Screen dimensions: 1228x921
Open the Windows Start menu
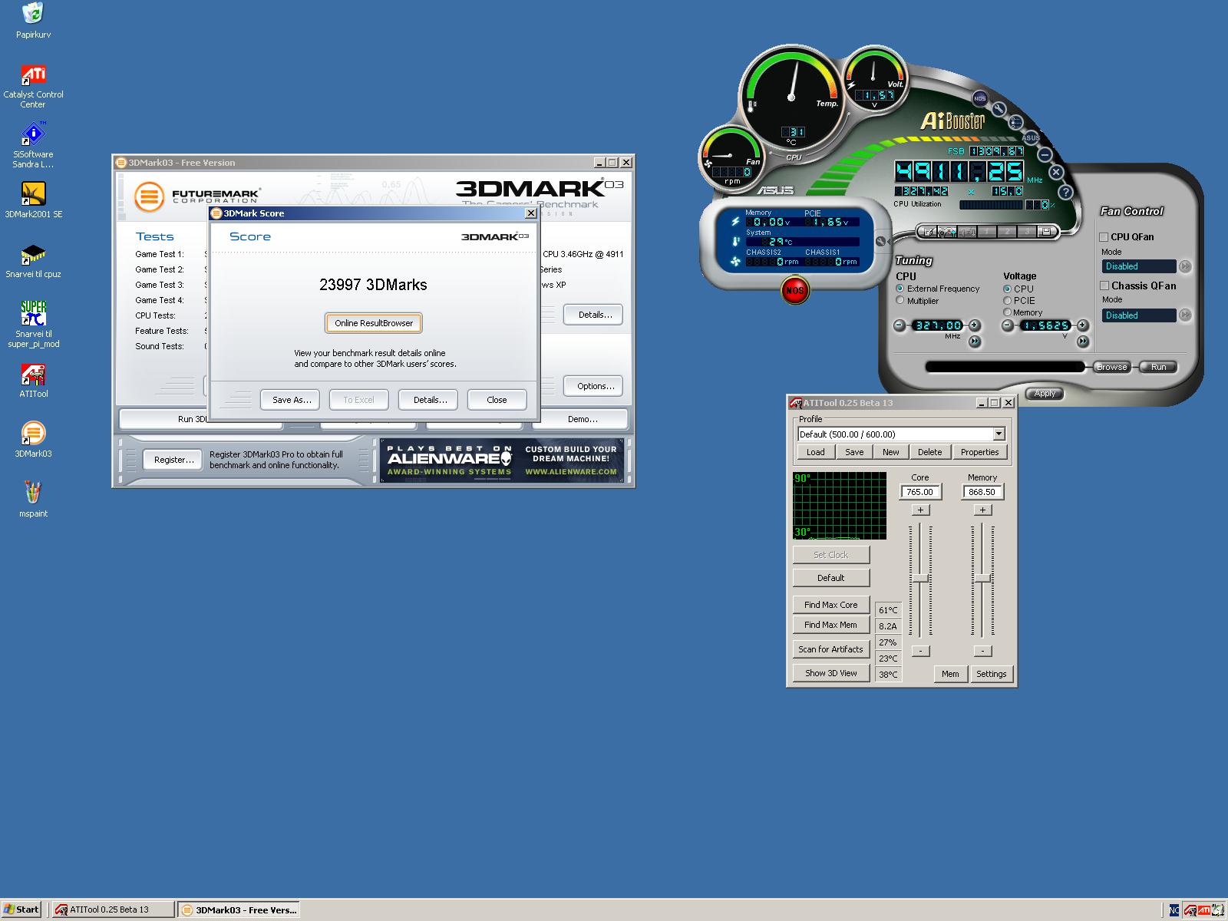(21, 909)
